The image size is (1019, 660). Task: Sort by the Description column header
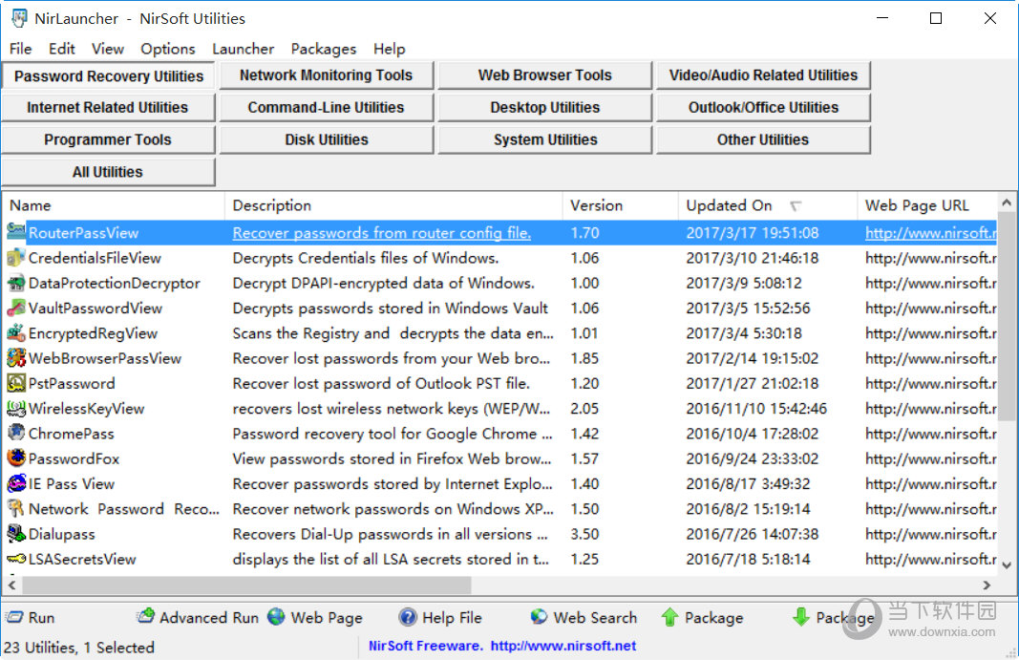point(393,205)
